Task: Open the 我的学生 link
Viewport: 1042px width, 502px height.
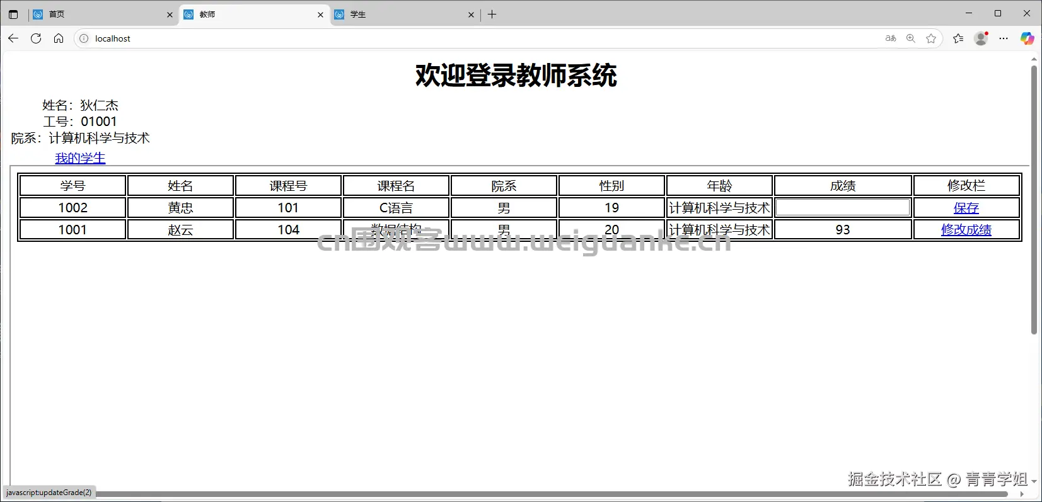Action: 80,158
